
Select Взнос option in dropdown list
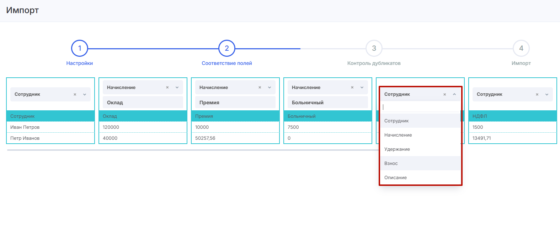pos(391,164)
